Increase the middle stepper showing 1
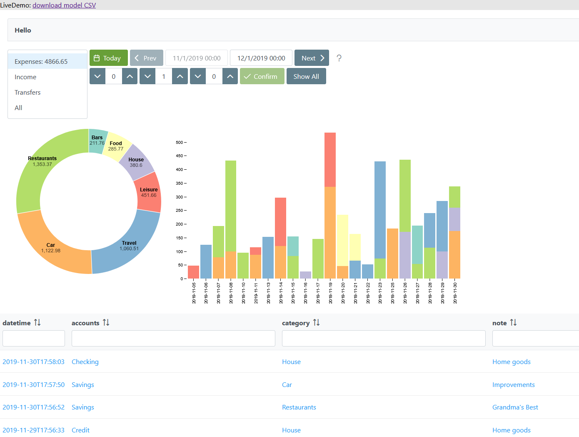This screenshot has height=437, width=579. point(180,76)
